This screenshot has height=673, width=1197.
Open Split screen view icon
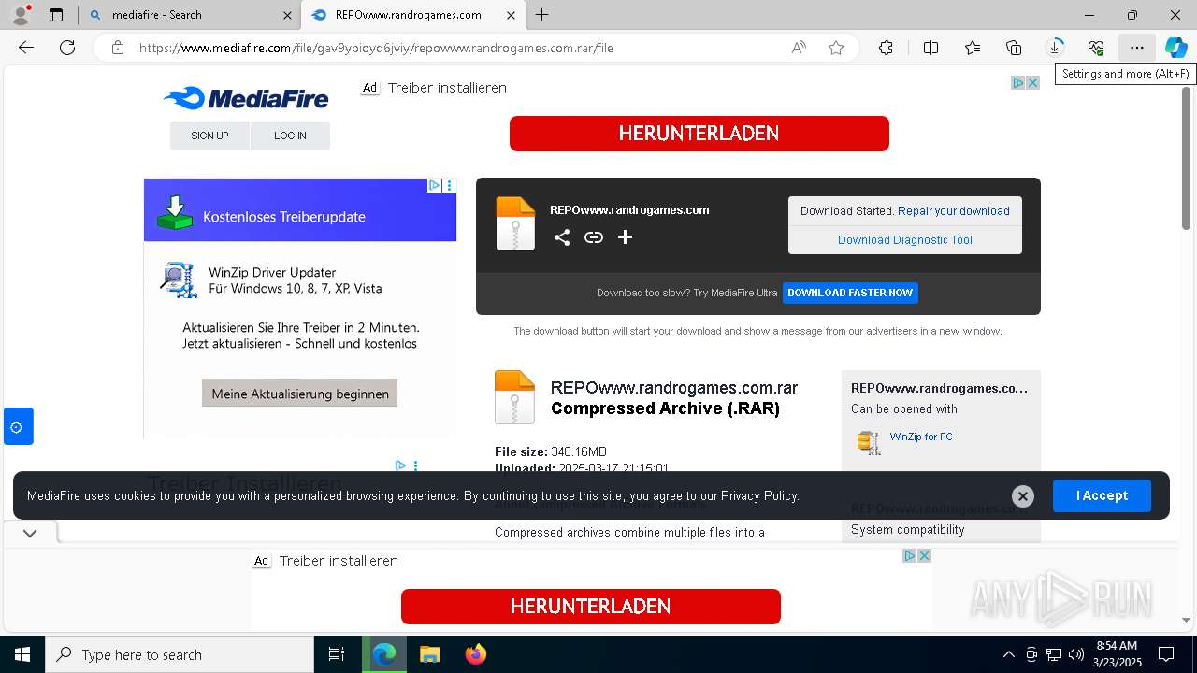(930, 48)
